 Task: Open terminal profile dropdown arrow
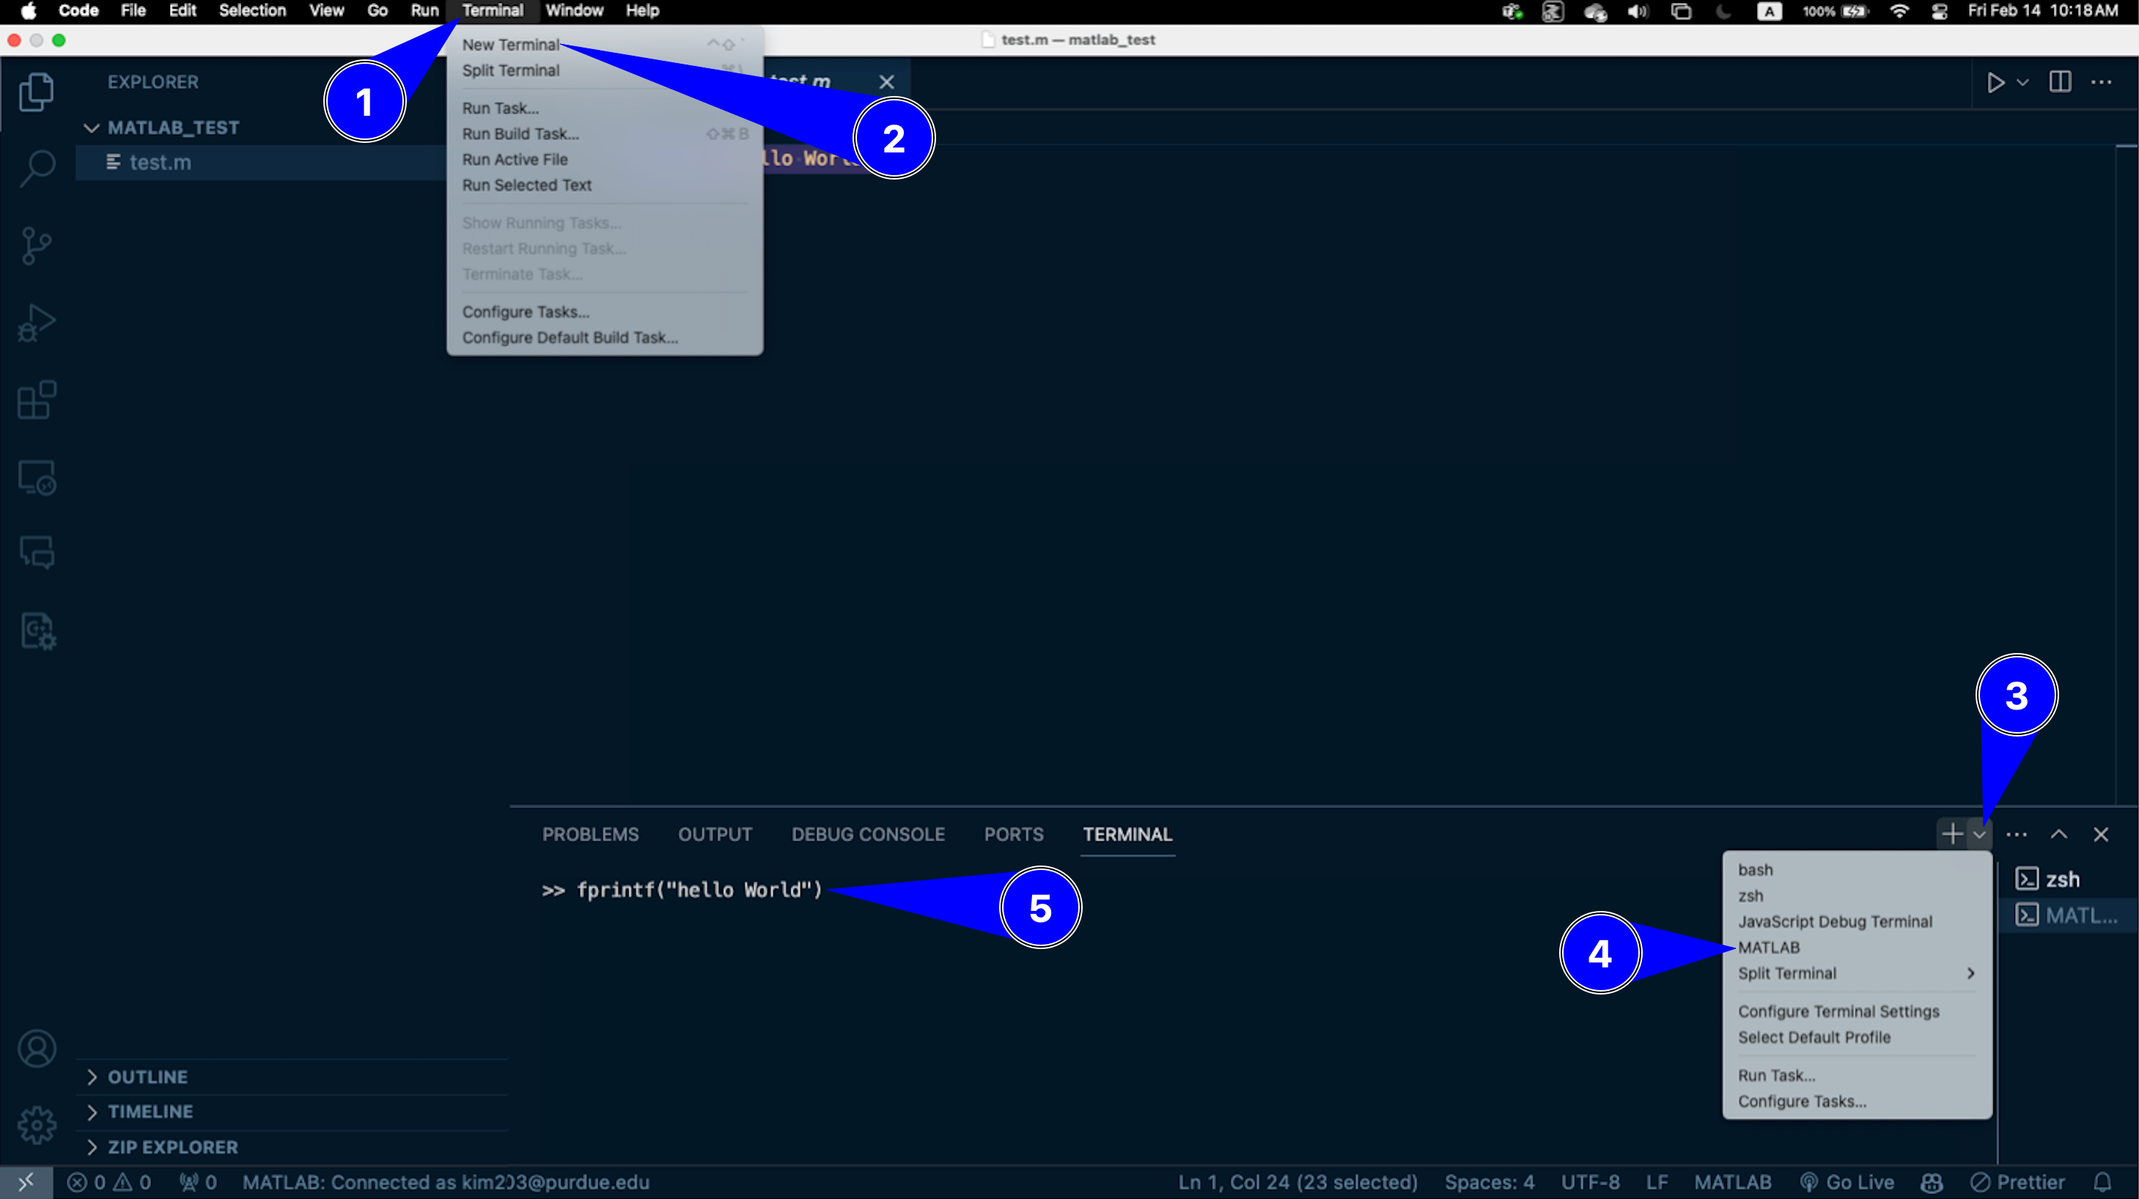point(1980,833)
